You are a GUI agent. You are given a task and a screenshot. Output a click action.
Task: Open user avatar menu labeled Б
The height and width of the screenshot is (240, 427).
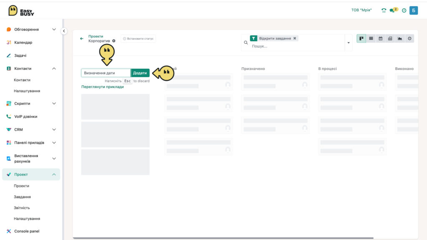(413, 10)
